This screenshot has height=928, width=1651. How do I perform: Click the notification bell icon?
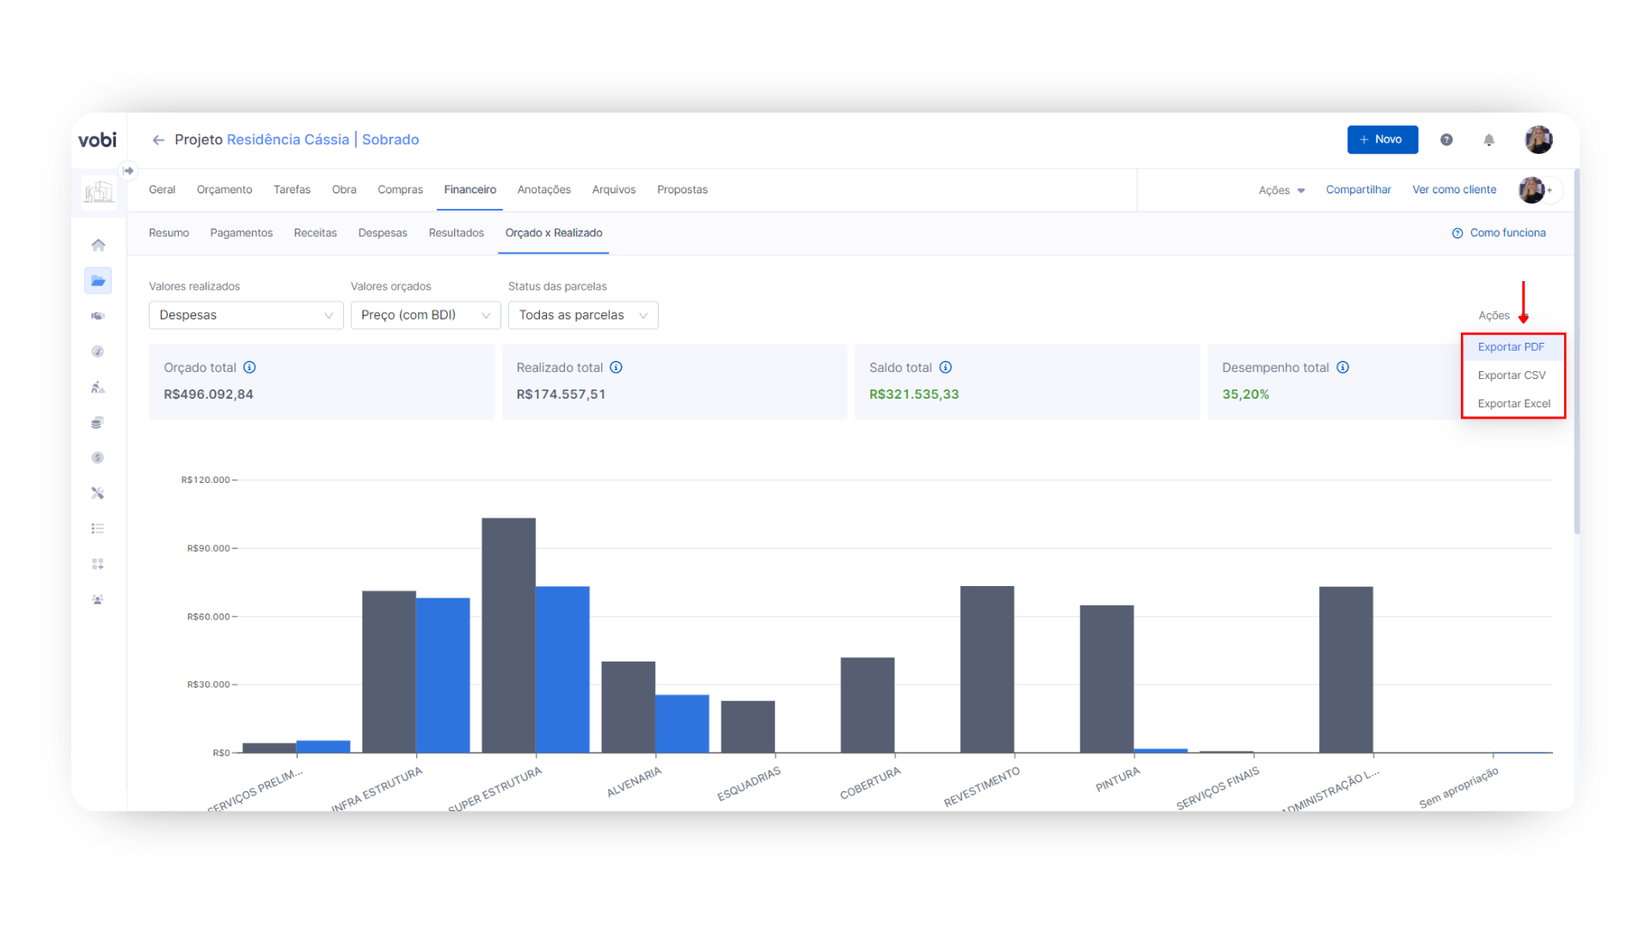point(1488,140)
